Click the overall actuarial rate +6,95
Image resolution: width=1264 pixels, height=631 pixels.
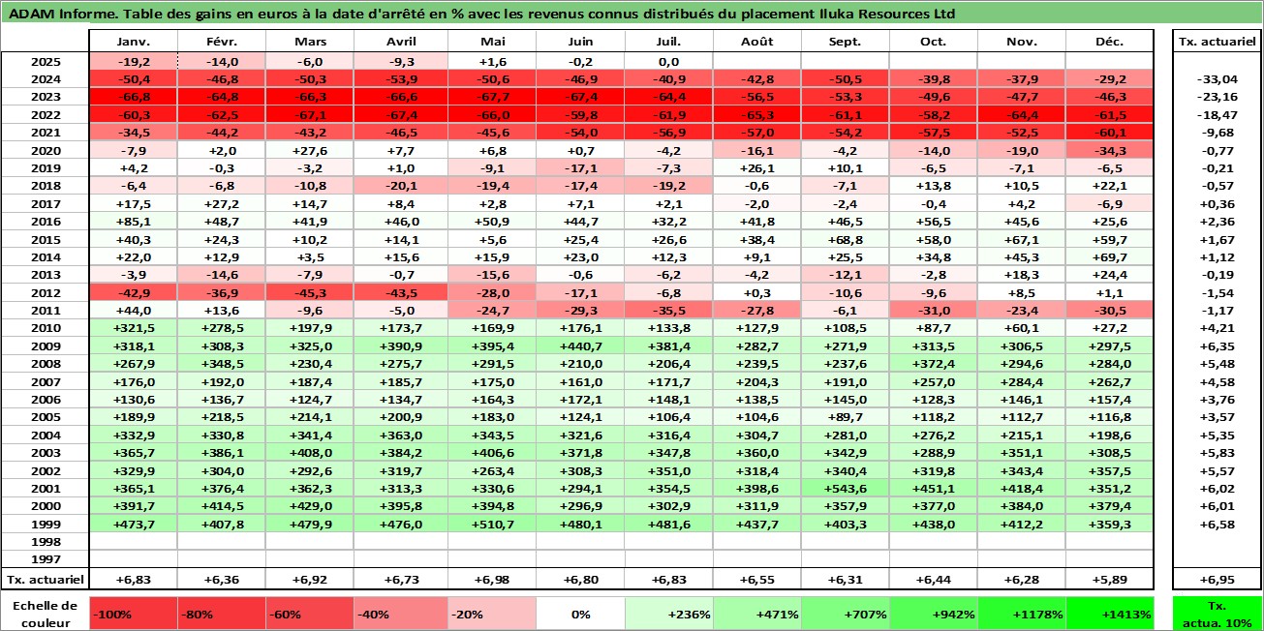pyautogui.click(x=1218, y=579)
